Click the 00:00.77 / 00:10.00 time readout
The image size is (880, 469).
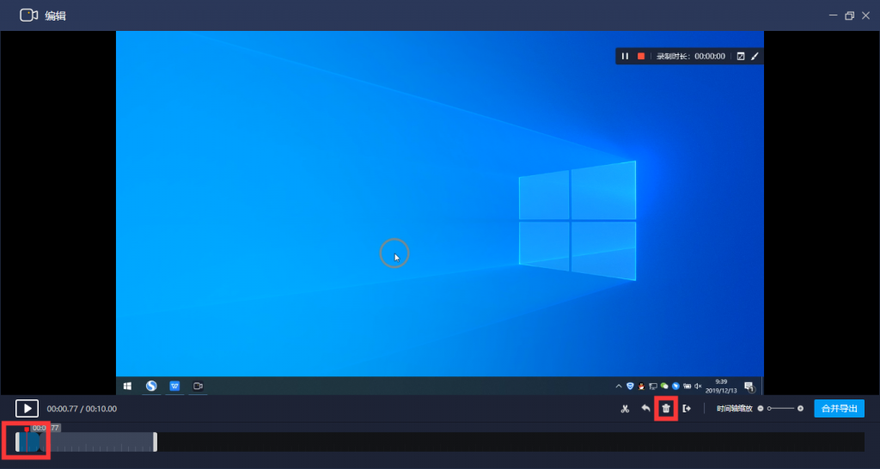coord(82,409)
